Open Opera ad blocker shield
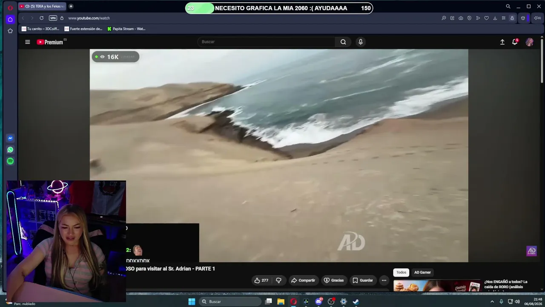The height and width of the screenshot is (307, 545). pyautogui.click(x=469, y=18)
